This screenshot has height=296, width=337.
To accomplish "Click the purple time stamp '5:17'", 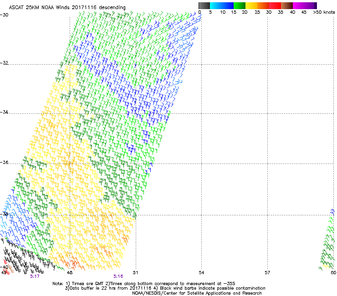I will 35,276.
